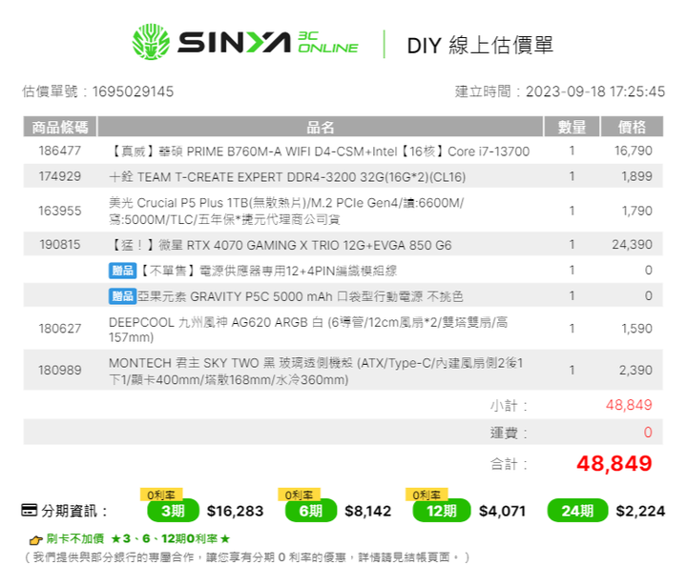Click the TEAM T-CREATE EXPERT DDR4-3200 product name
687x586 pixels.
pos(287,177)
